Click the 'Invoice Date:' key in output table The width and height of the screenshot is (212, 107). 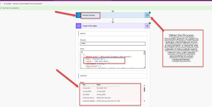point(87,91)
